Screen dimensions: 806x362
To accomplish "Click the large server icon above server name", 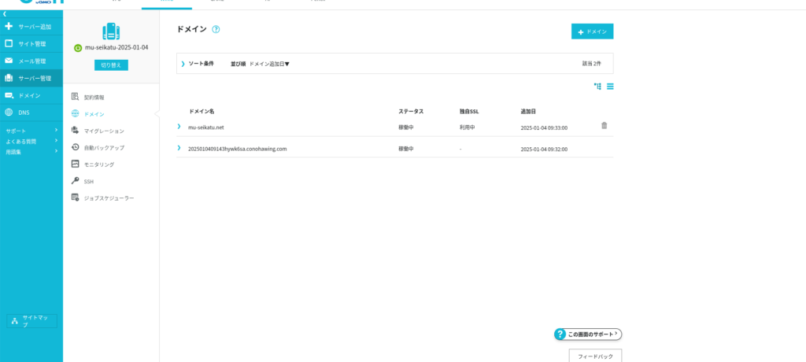I will point(111,31).
